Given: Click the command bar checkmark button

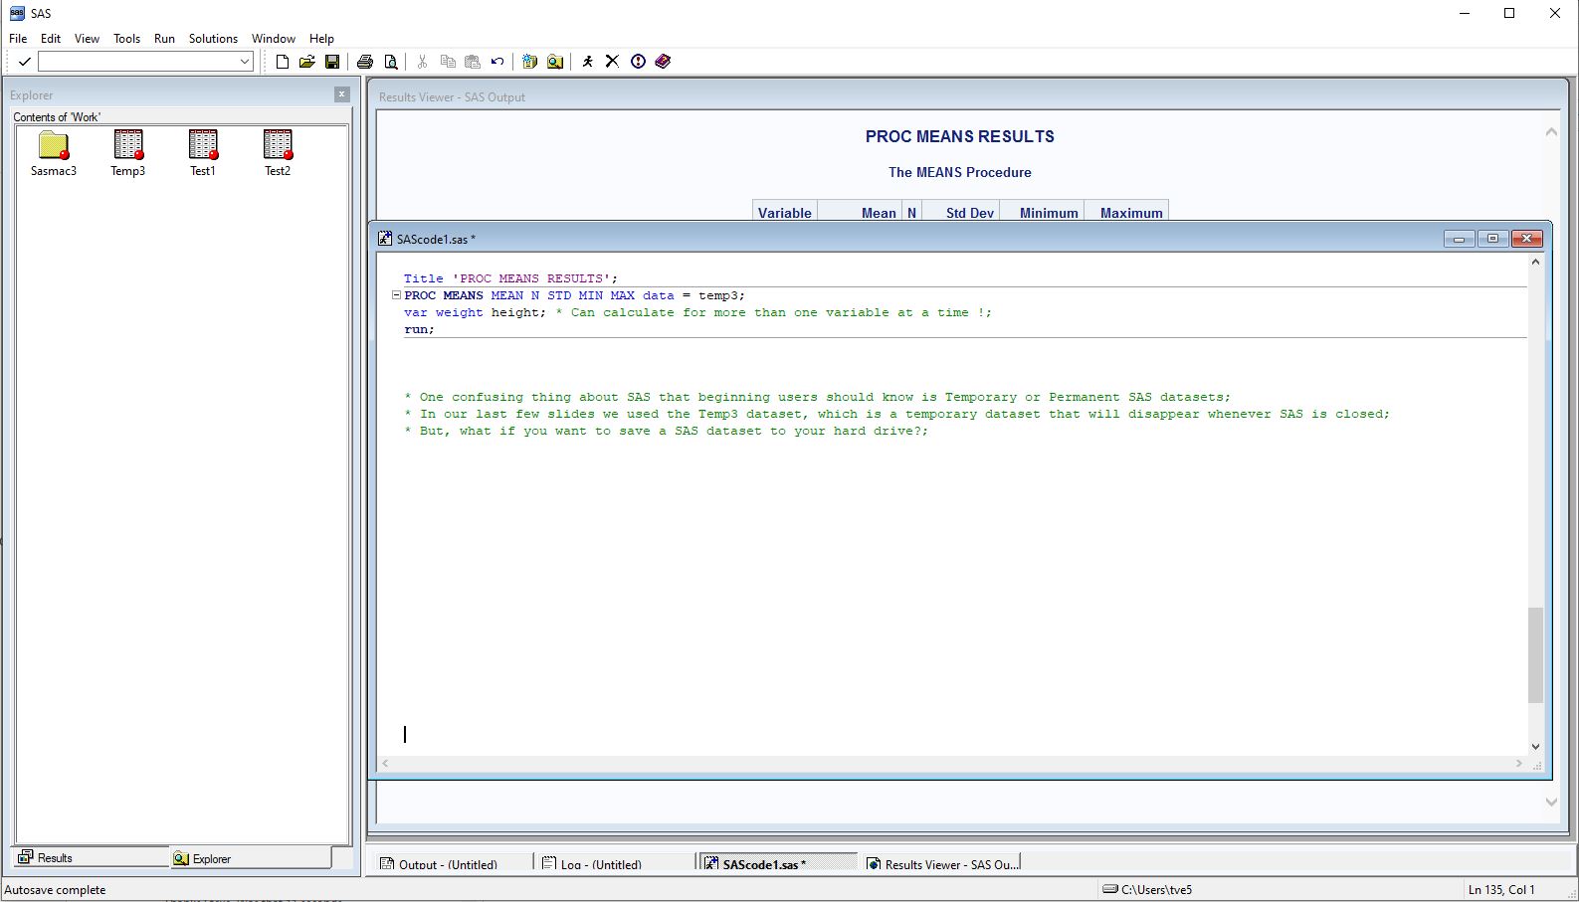Looking at the screenshot, I should (25, 62).
